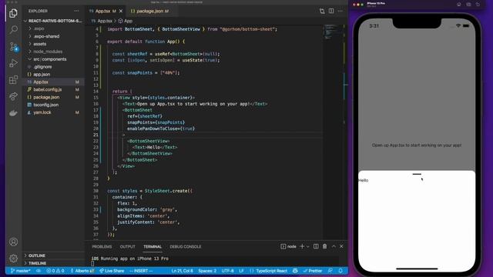Click the home indicator bar in iPhone simulator

[417, 269]
